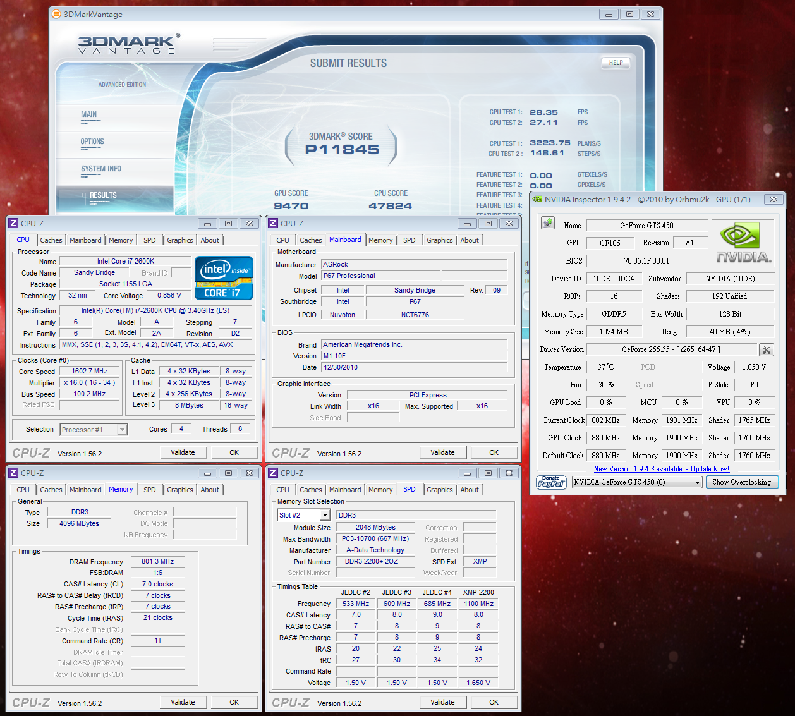Click the 3DMarkVantage orange title bar icon
Viewport: 795px width, 716px height.
(56, 14)
